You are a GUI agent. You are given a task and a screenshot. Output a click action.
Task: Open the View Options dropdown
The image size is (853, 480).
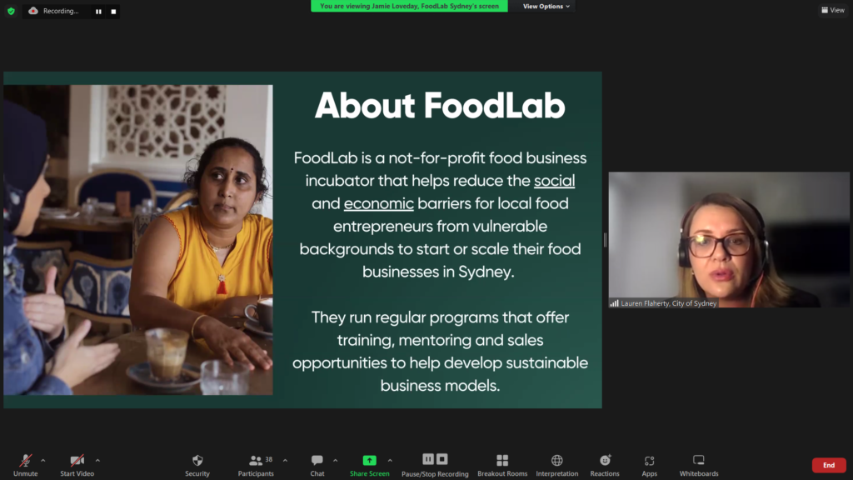(546, 6)
